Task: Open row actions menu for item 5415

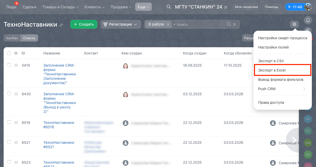Action: [x=16, y=65]
